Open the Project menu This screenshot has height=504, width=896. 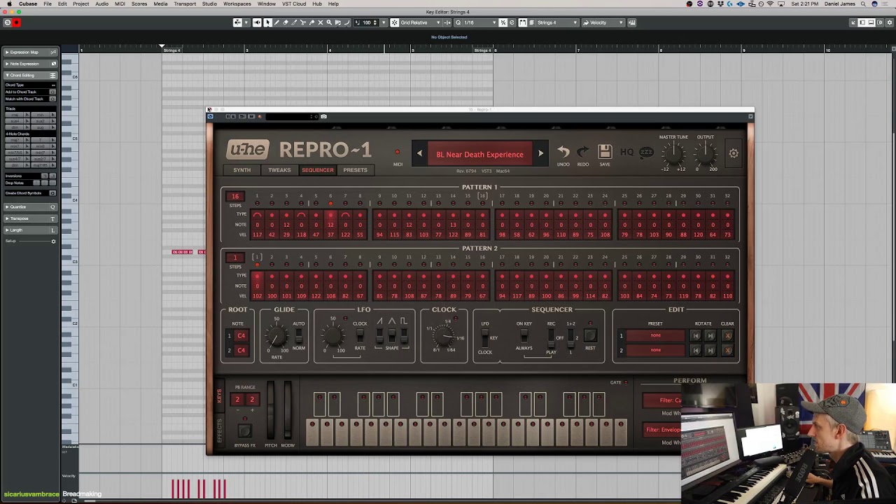81,4
